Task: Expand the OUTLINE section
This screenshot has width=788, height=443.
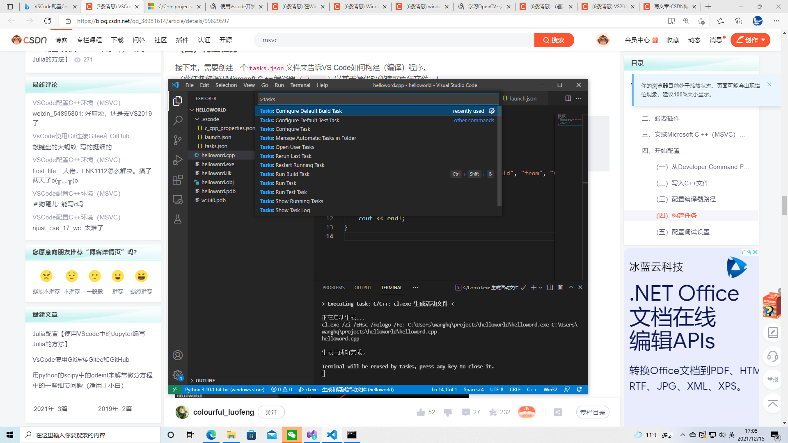Action: pyautogui.click(x=192, y=381)
